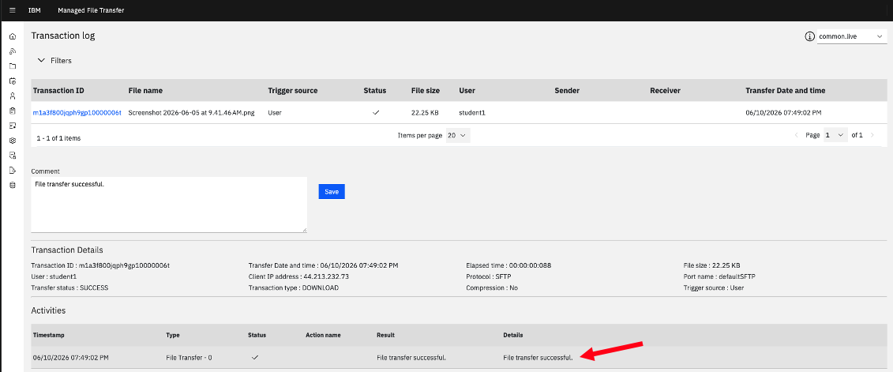The image size is (893, 372).
Task: Open the Items per page dropdown
Action: coord(457,136)
